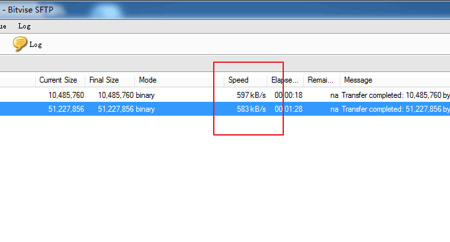Click 'binary' mode in first row

pyautogui.click(x=145, y=95)
